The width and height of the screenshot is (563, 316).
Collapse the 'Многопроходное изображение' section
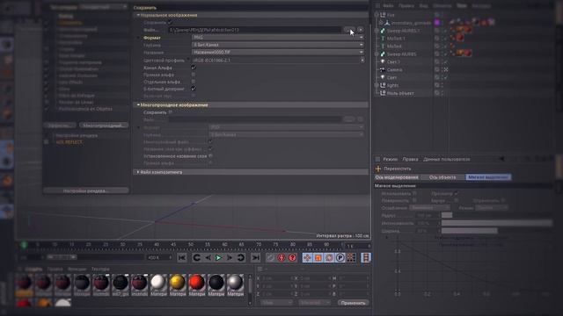pos(138,104)
